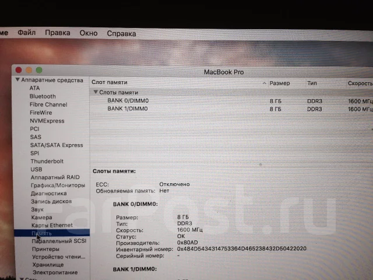Select SAS in the sidebar
The image size is (373, 280).
coord(36,137)
